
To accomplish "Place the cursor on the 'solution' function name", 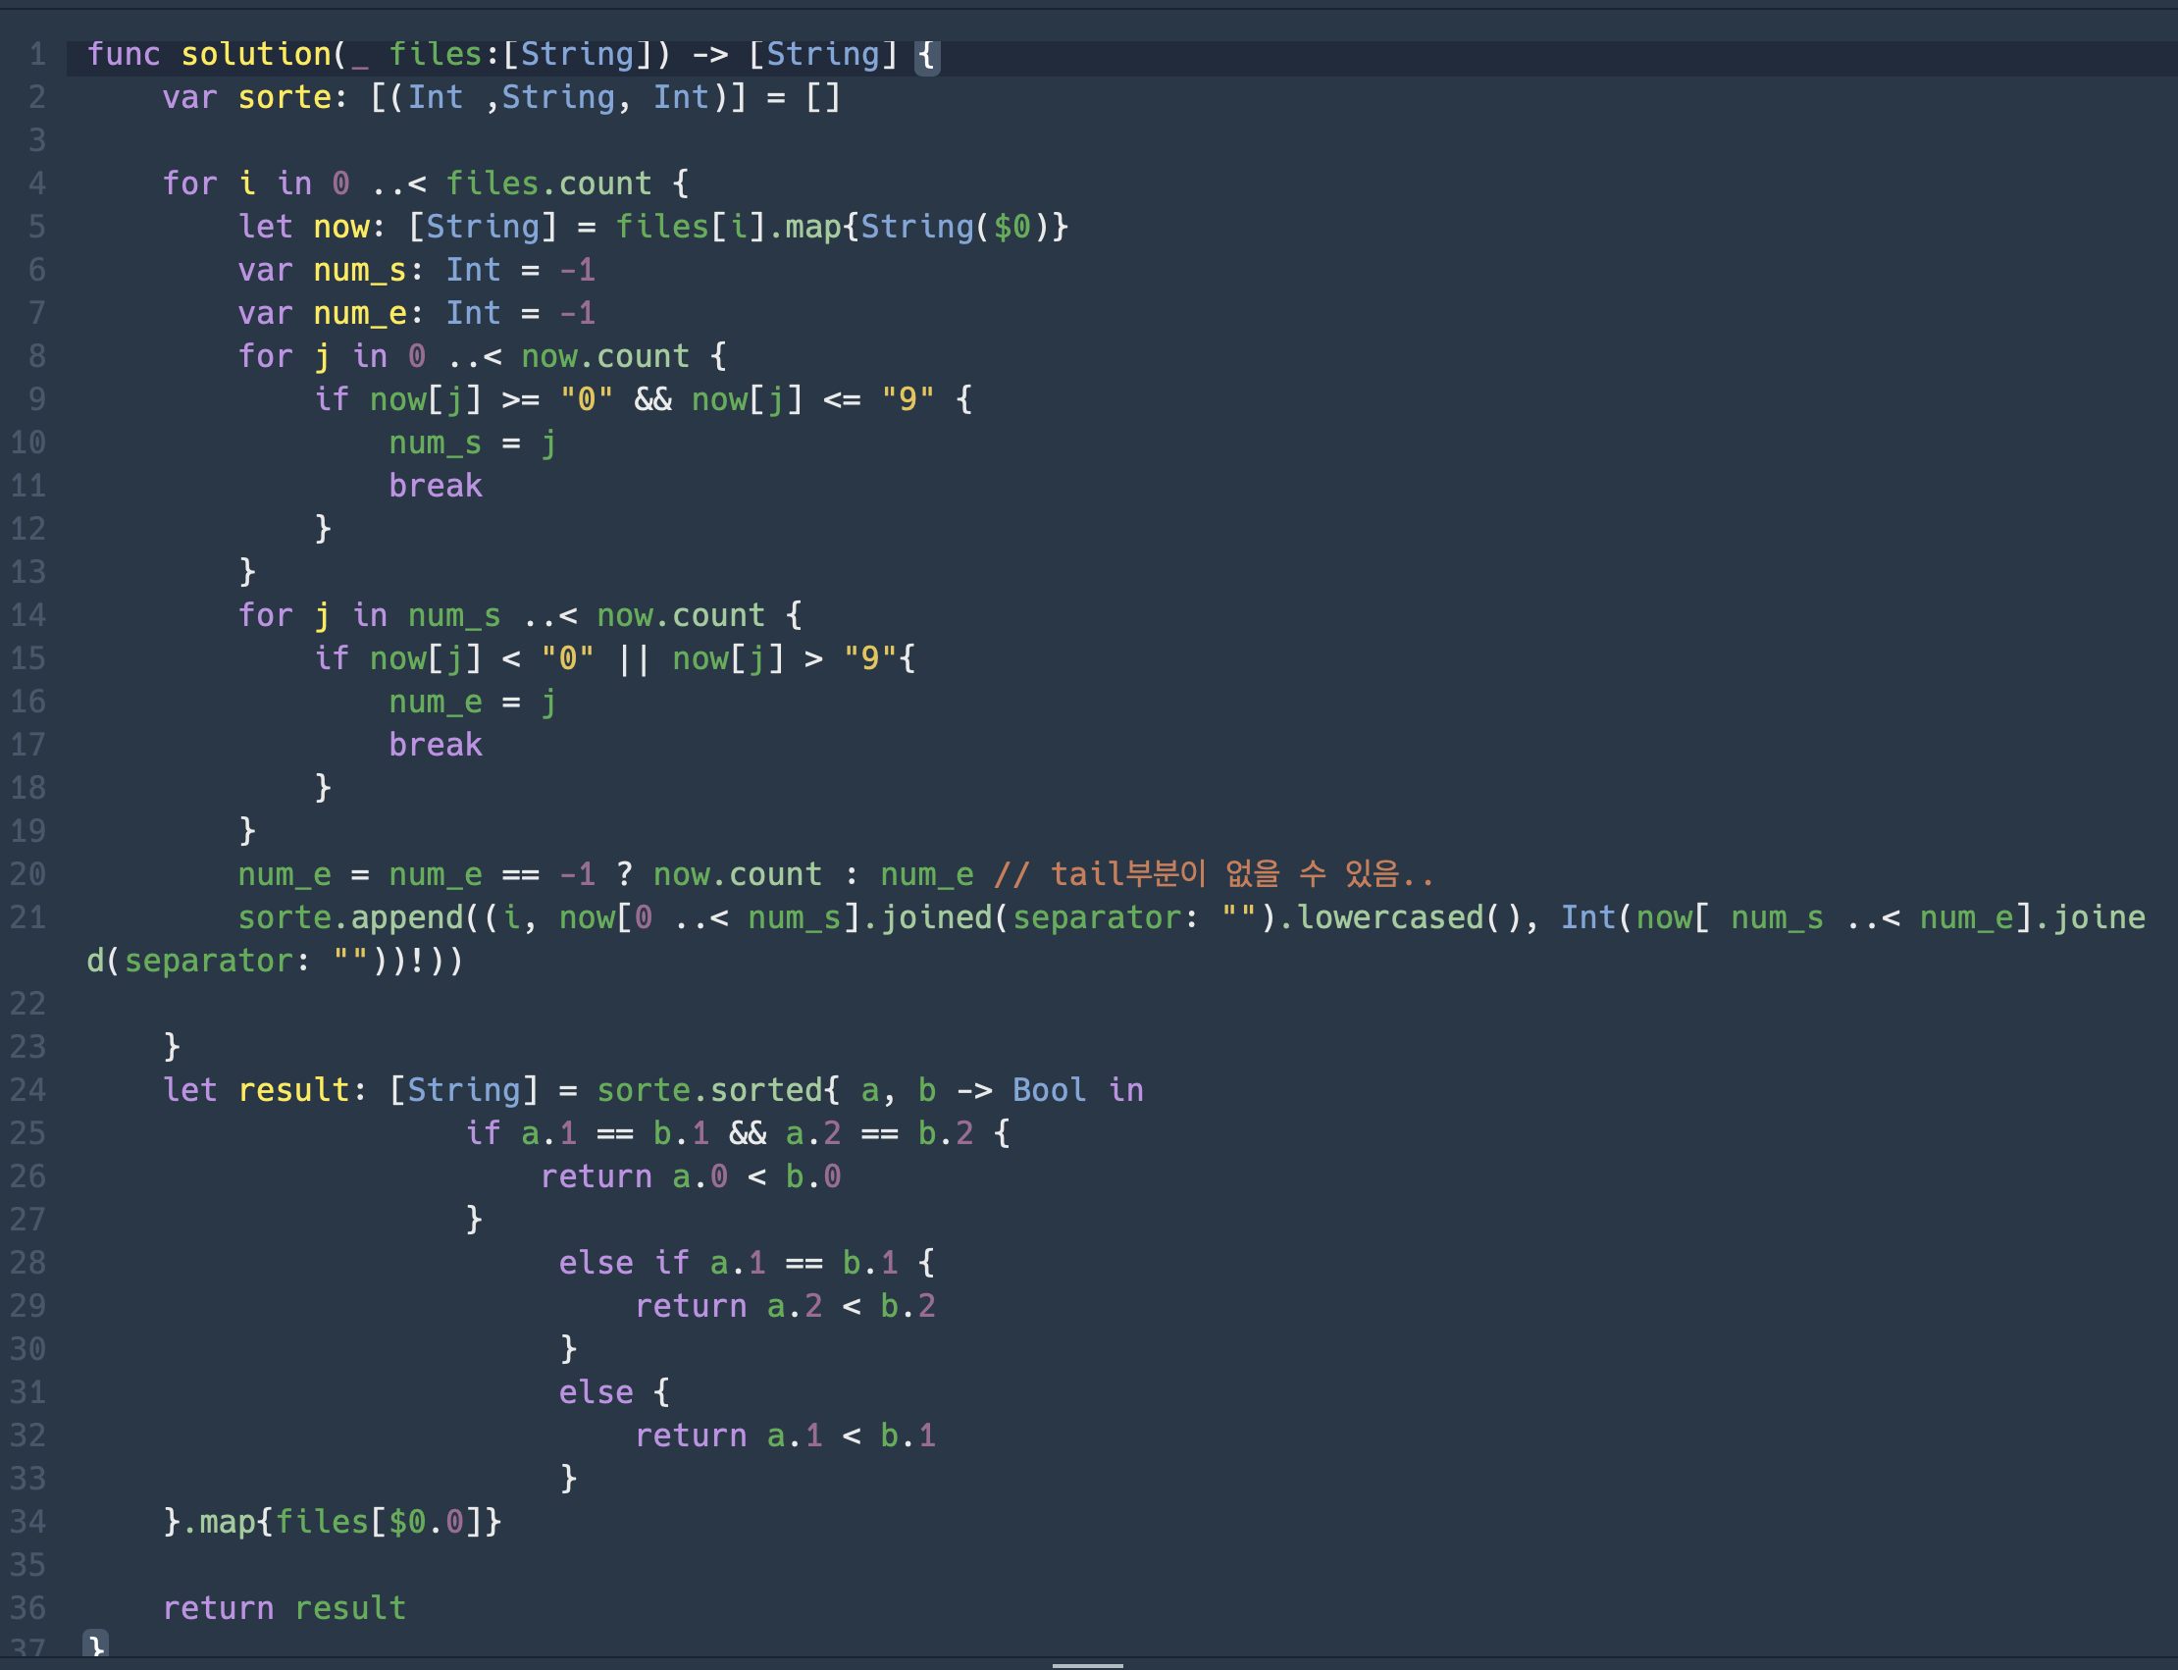I will [x=255, y=54].
